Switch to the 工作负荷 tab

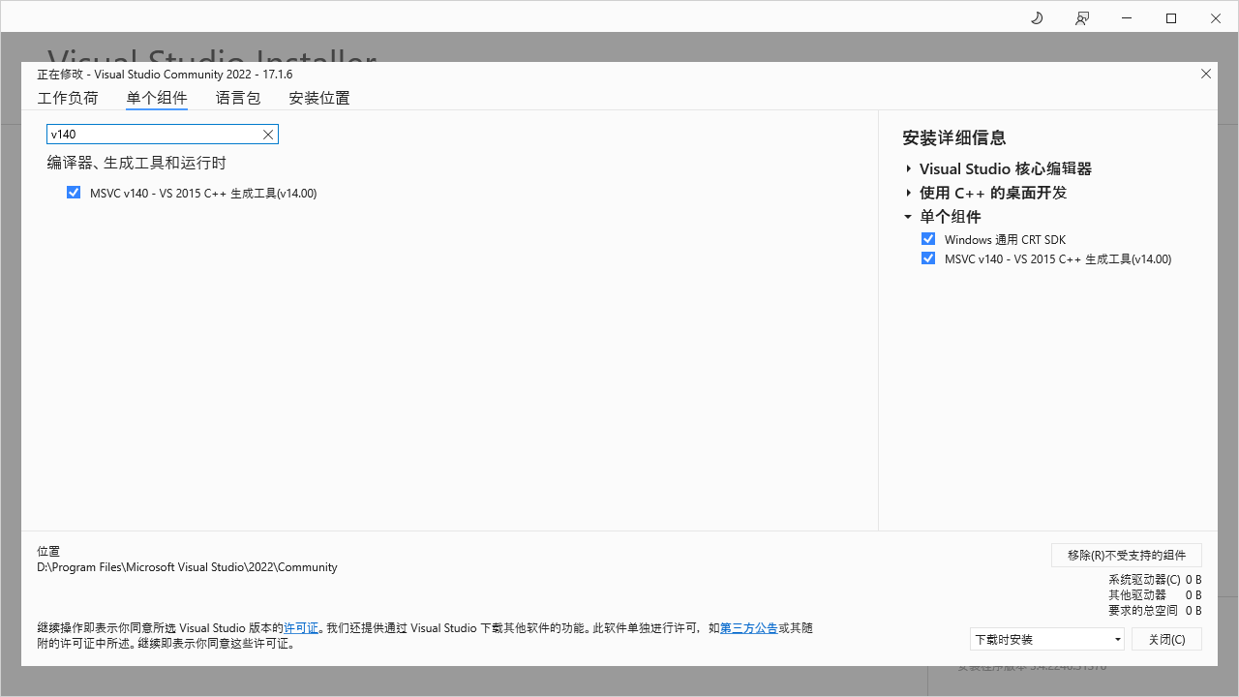point(68,98)
